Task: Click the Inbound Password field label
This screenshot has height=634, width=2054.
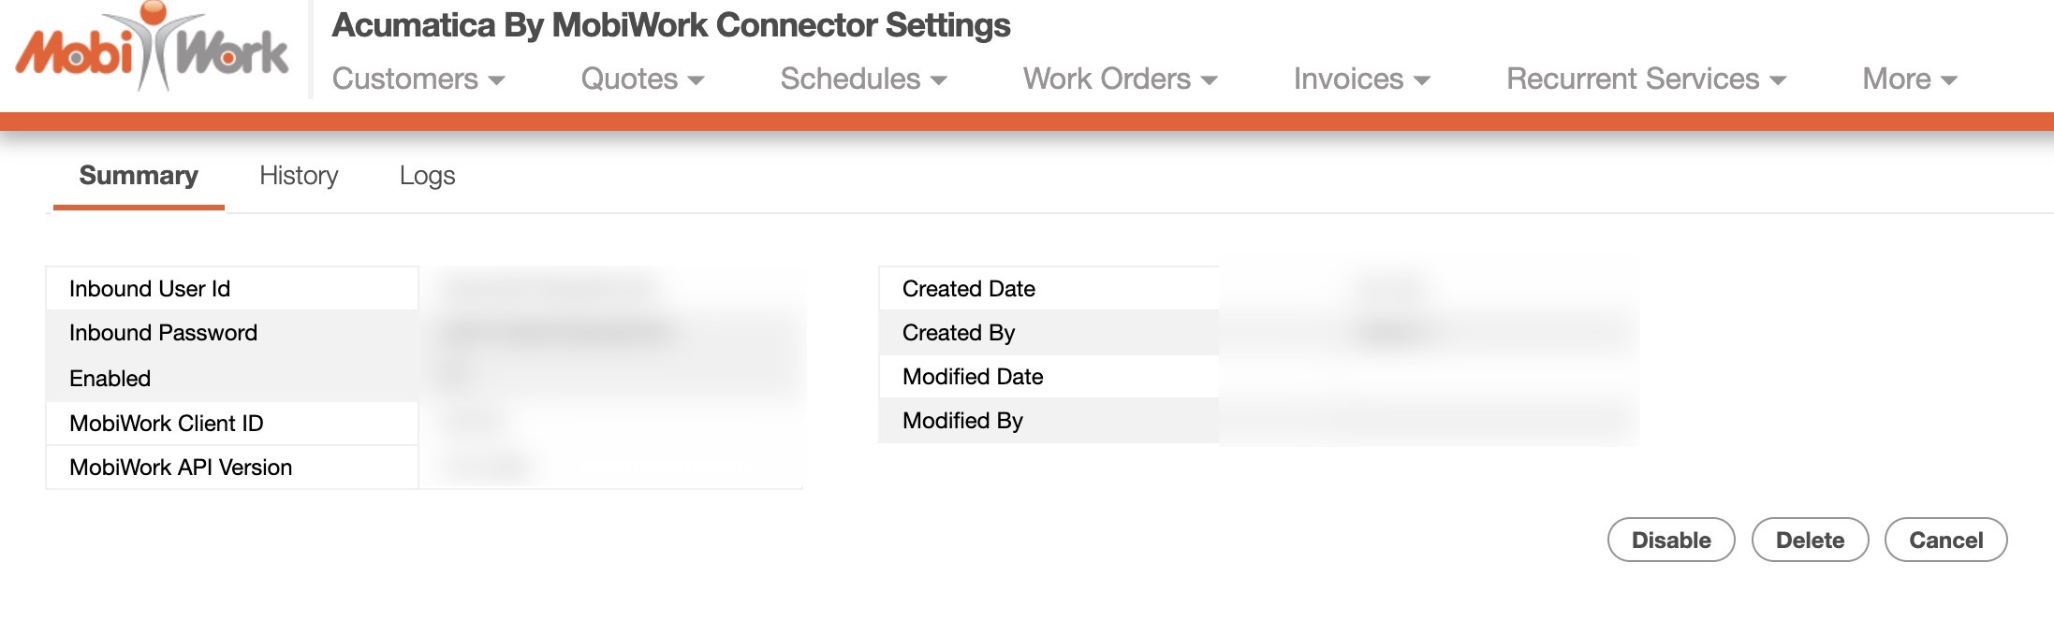Action: [163, 333]
